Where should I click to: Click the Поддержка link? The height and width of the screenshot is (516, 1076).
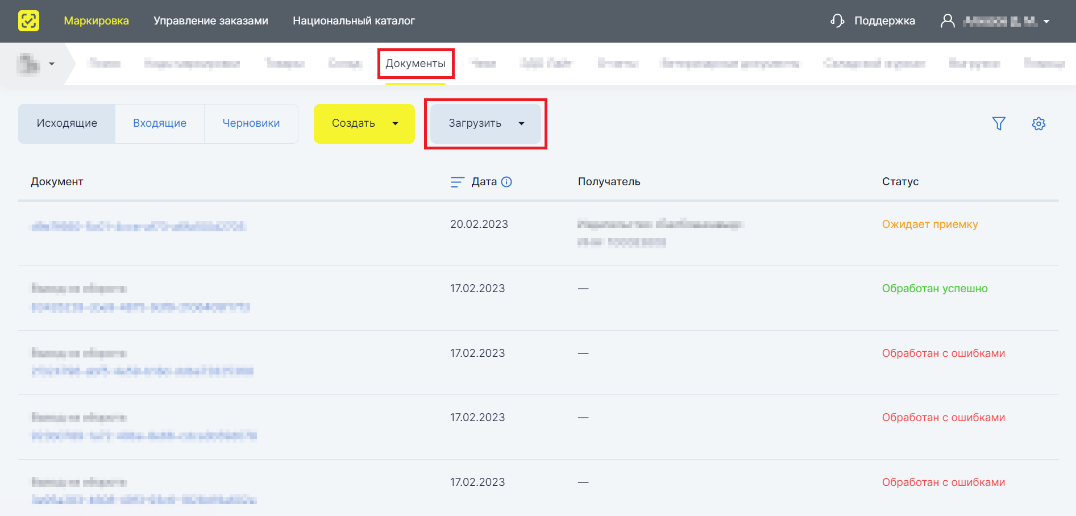884,21
